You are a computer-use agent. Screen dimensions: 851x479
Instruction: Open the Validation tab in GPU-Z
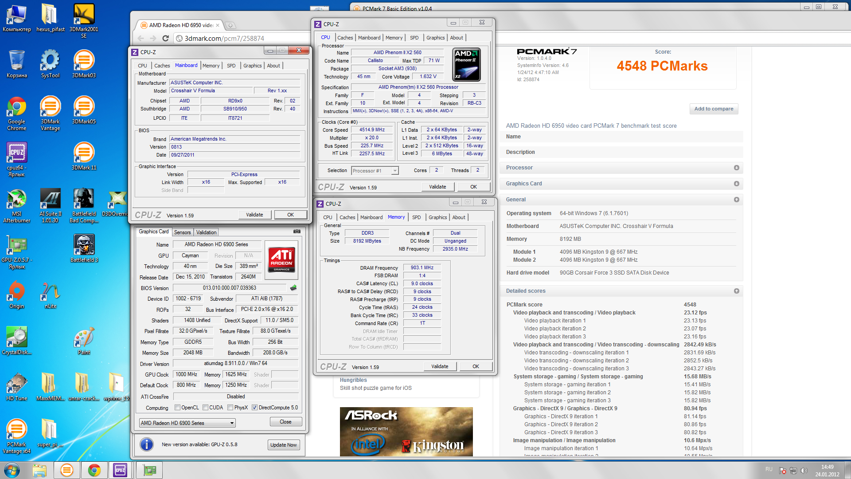click(x=206, y=232)
